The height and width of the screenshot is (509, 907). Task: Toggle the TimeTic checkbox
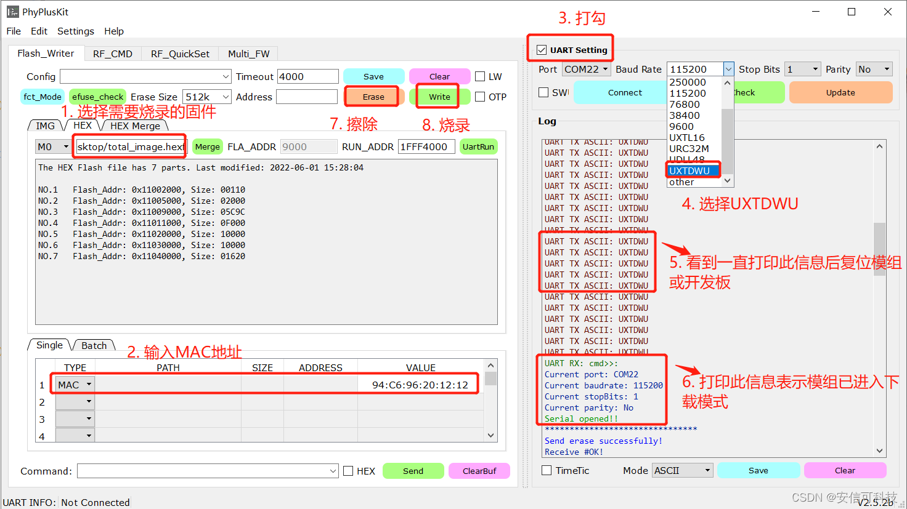point(547,470)
